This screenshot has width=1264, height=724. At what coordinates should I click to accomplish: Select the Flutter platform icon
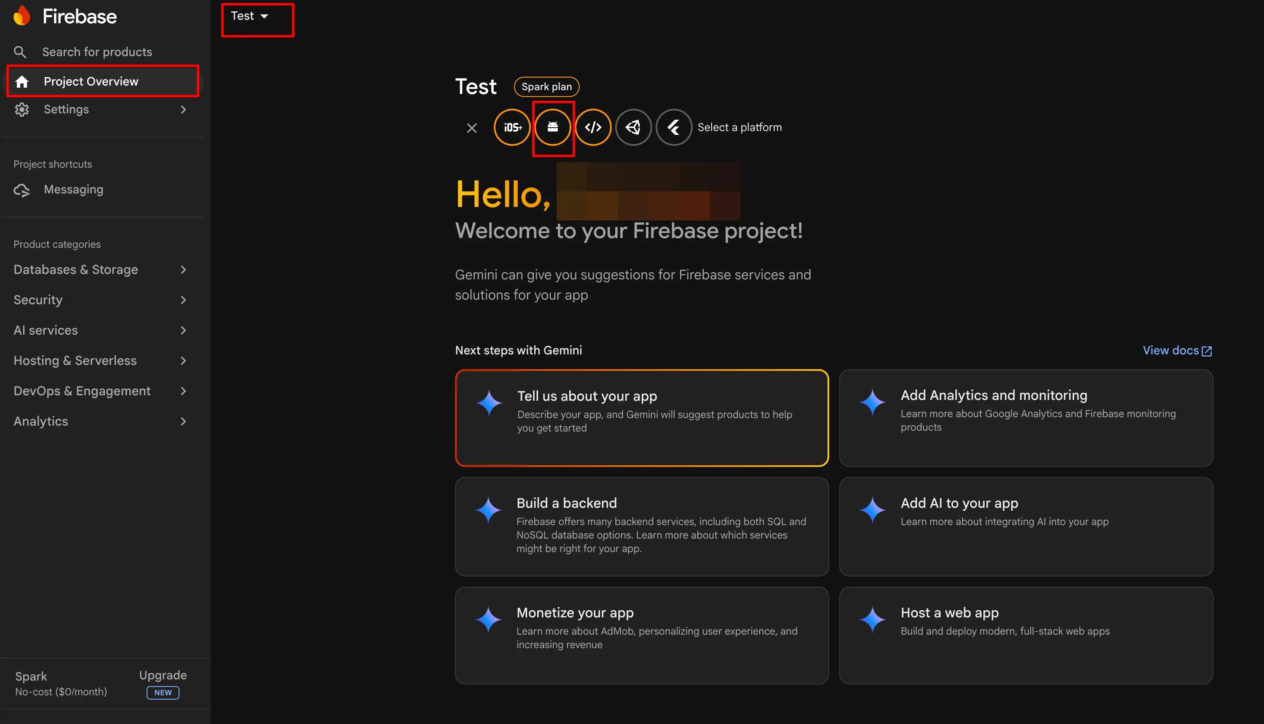point(674,127)
